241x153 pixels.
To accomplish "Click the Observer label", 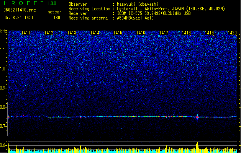I will [78, 4].
